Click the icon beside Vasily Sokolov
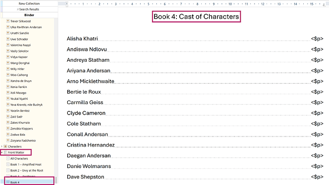329x185 pixels. click(x=8, y=51)
